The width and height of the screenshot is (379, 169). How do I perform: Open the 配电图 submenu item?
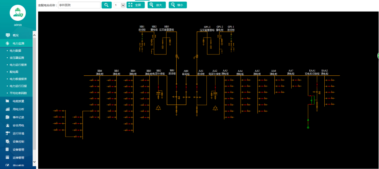click(x=14, y=72)
